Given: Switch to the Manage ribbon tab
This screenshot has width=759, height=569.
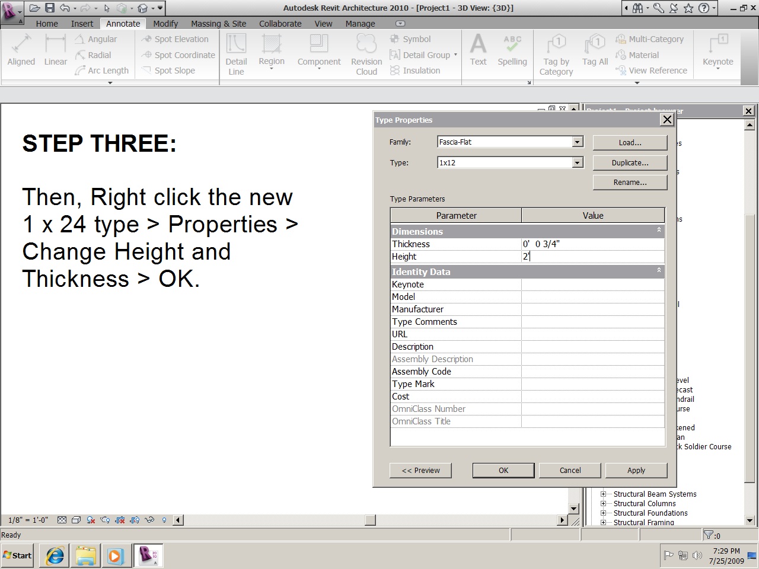Looking at the screenshot, I should (x=360, y=24).
